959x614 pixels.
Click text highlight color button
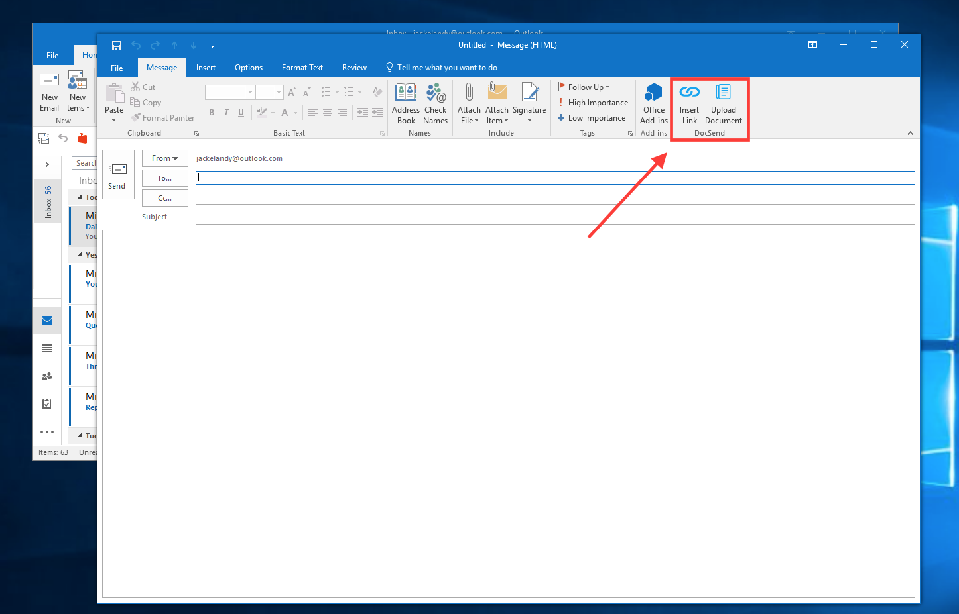click(261, 113)
